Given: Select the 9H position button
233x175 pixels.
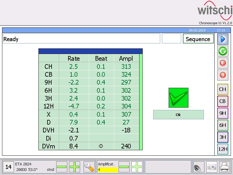Looking at the screenshot, I should click(223, 113).
